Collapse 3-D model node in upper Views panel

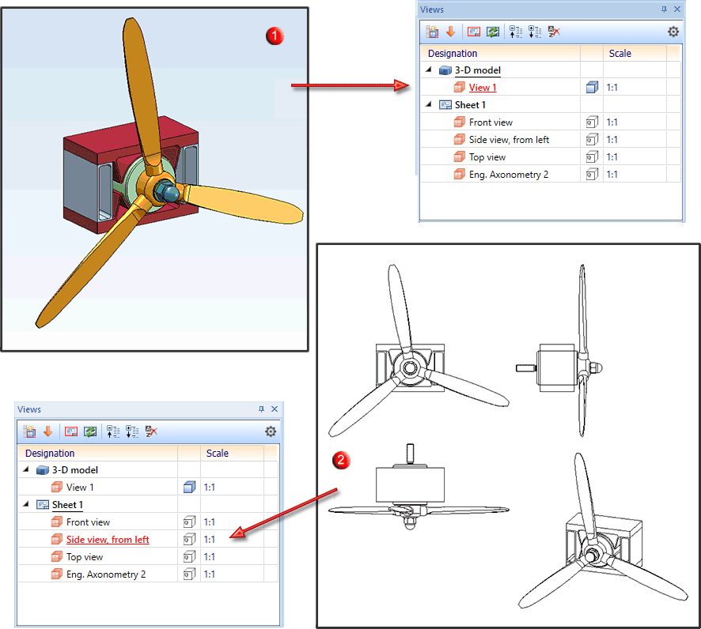click(x=429, y=70)
